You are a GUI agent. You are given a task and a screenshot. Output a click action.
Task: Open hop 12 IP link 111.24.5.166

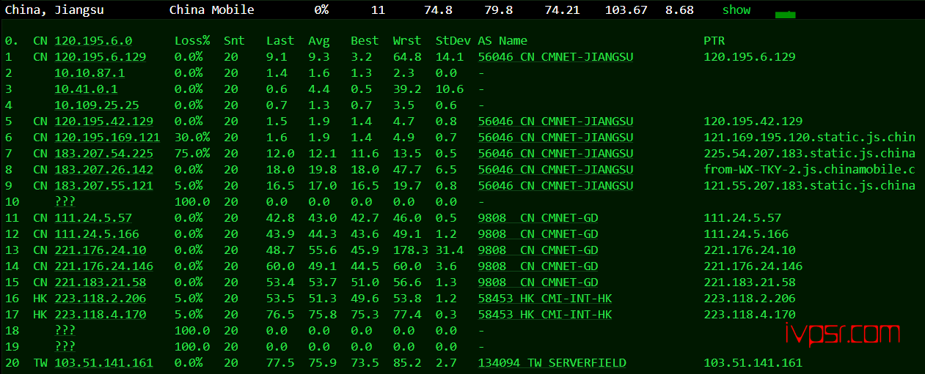tap(97, 234)
